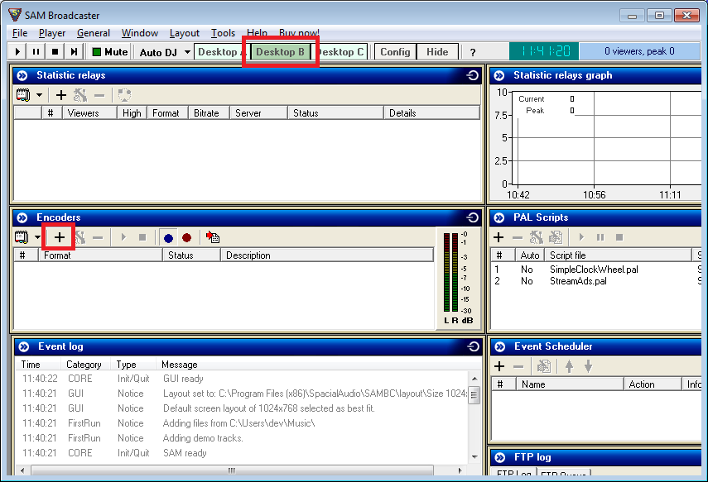Stop the PAL script execution
708x482 pixels.
pyautogui.click(x=619, y=237)
